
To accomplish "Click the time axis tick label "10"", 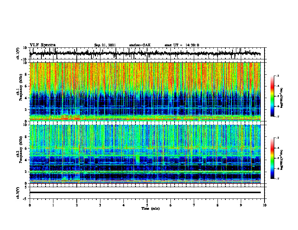I will point(265,205).
